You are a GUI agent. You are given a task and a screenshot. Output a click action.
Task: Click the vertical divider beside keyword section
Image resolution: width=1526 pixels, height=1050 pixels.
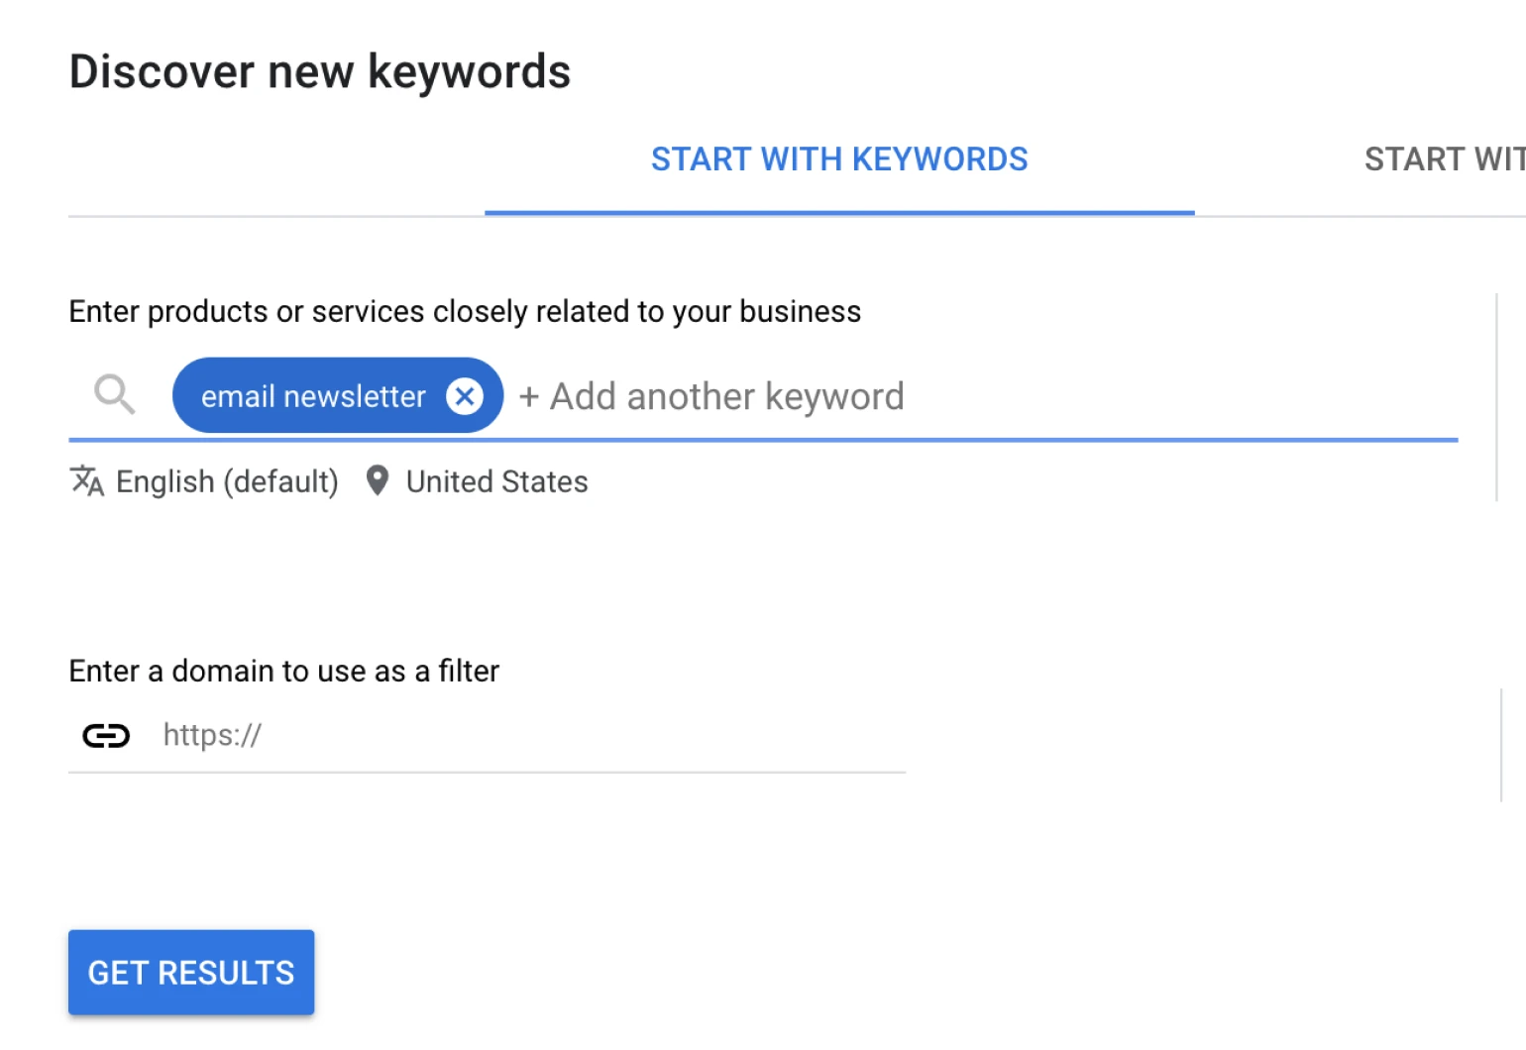(x=1496, y=396)
